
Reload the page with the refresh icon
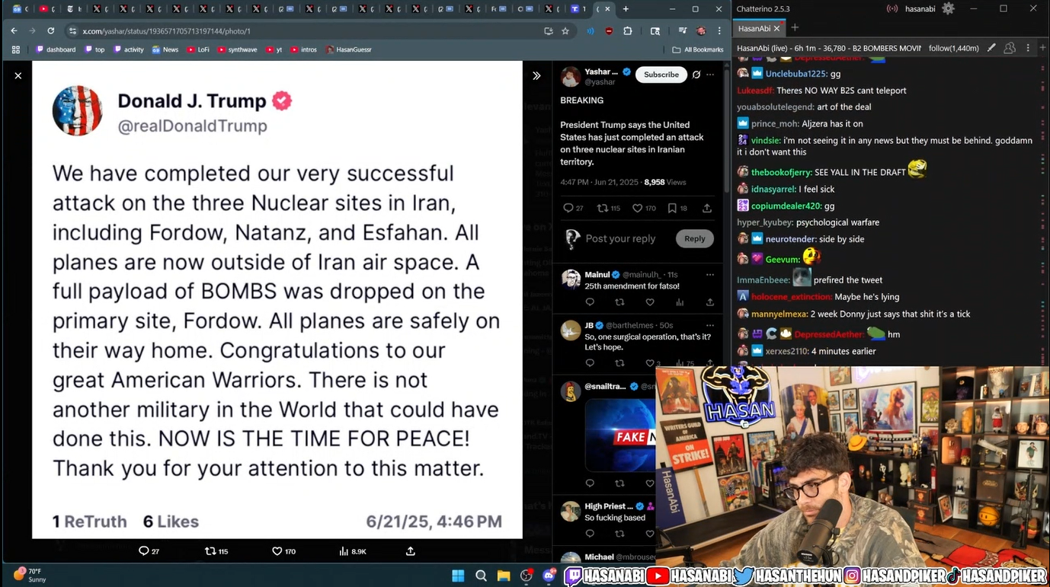point(51,31)
